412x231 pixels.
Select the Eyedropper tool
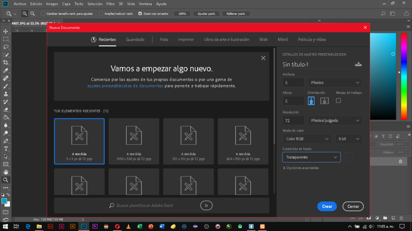pos(6,71)
